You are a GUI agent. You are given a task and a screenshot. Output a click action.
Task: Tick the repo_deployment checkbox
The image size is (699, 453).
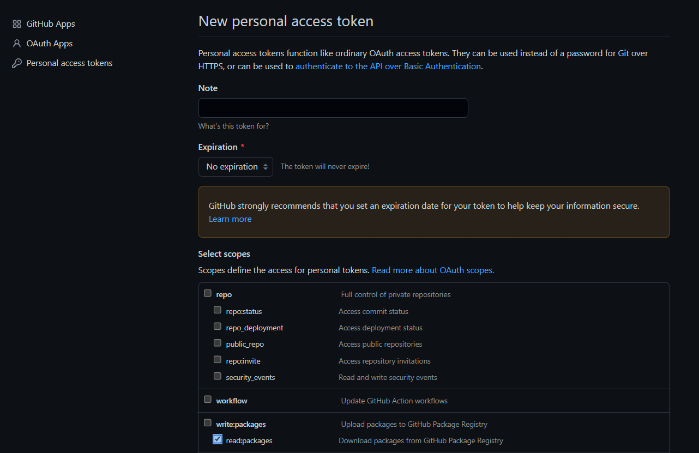pyautogui.click(x=218, y=327)
